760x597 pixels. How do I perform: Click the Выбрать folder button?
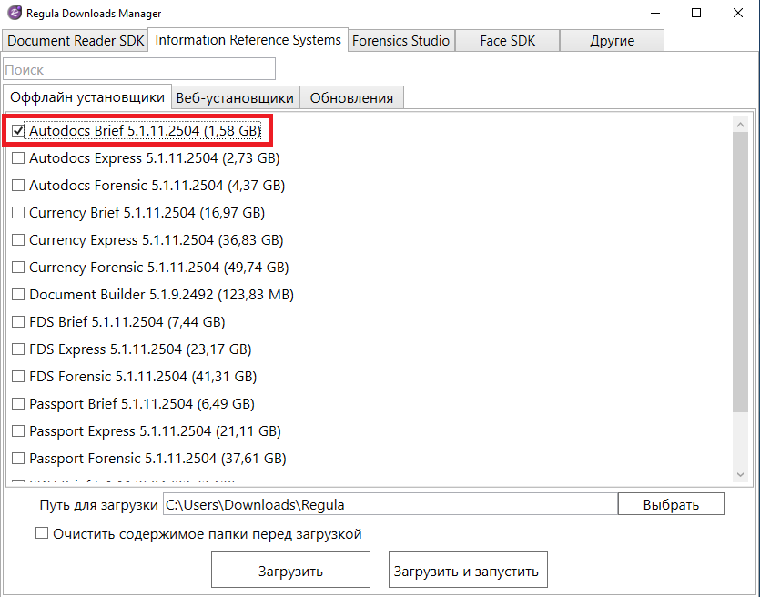click(671, 504)
